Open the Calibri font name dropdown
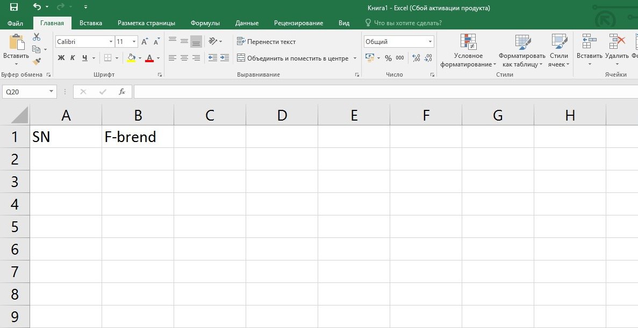 111,42
